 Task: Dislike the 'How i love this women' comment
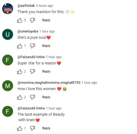pos(32,97)
